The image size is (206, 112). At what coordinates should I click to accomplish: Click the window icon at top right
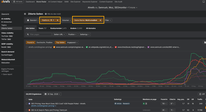pyautogui.click(x=204, y=2)
